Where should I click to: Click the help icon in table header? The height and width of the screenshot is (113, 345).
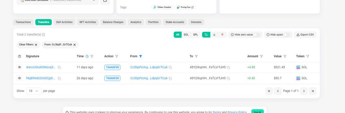click(x=20, y=56)
